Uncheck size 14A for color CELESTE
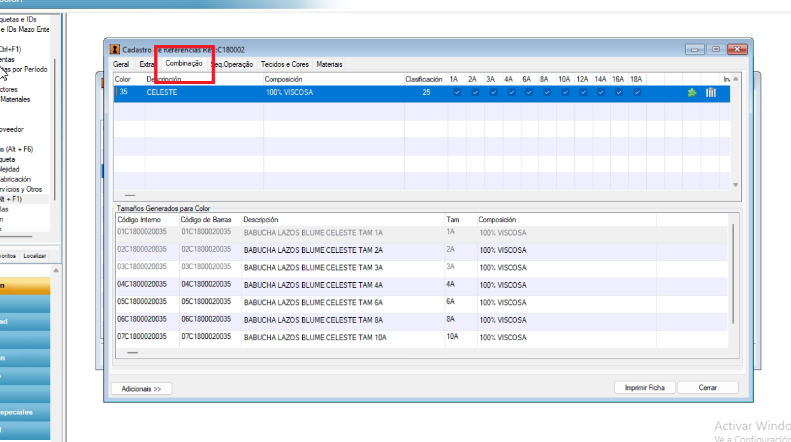The width and height of the screenshot is (791, 442). click(601, 92)
